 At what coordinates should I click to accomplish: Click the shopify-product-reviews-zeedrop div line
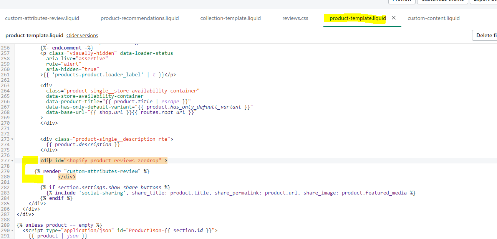point(104,160)
